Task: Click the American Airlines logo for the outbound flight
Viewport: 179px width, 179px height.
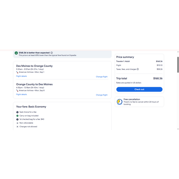Action: pos(17,72)
